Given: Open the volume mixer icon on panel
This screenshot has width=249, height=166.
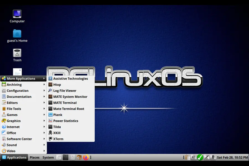Looking at the screenshot, I should 72,157.
